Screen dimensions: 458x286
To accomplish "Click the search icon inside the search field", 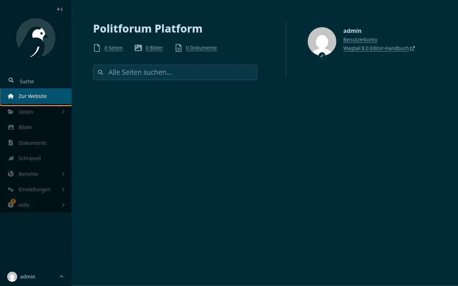I will pos(101,72).
